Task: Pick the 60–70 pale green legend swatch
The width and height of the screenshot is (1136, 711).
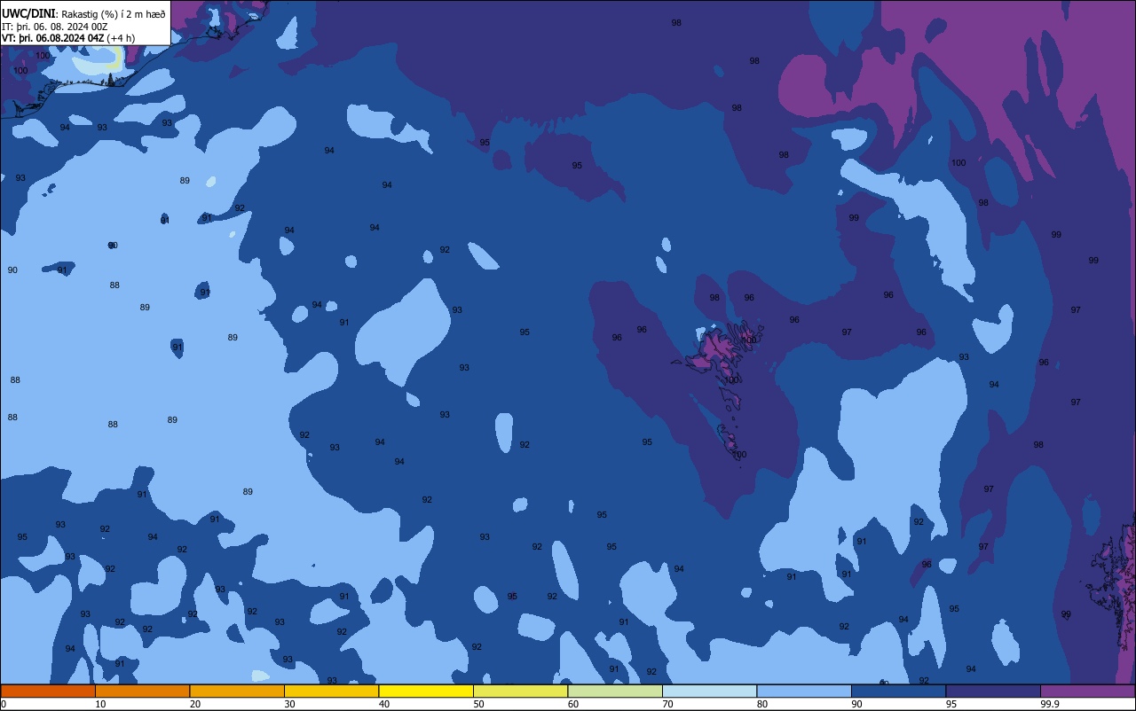Action: coord(615,691)
